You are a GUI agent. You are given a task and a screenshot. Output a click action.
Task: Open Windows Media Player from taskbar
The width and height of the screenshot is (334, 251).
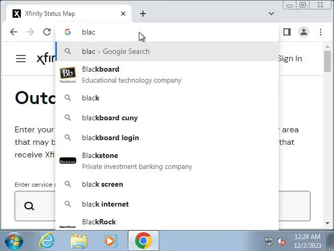(111, 241)
